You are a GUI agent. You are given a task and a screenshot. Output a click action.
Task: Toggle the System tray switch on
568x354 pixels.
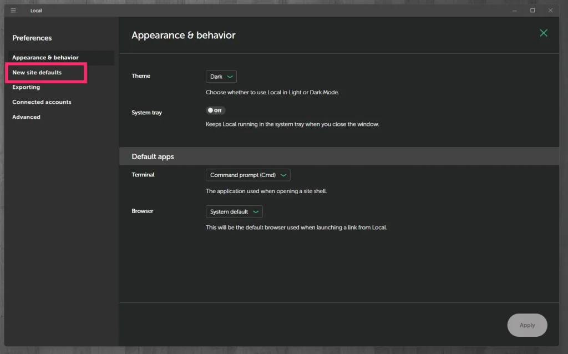215,110
